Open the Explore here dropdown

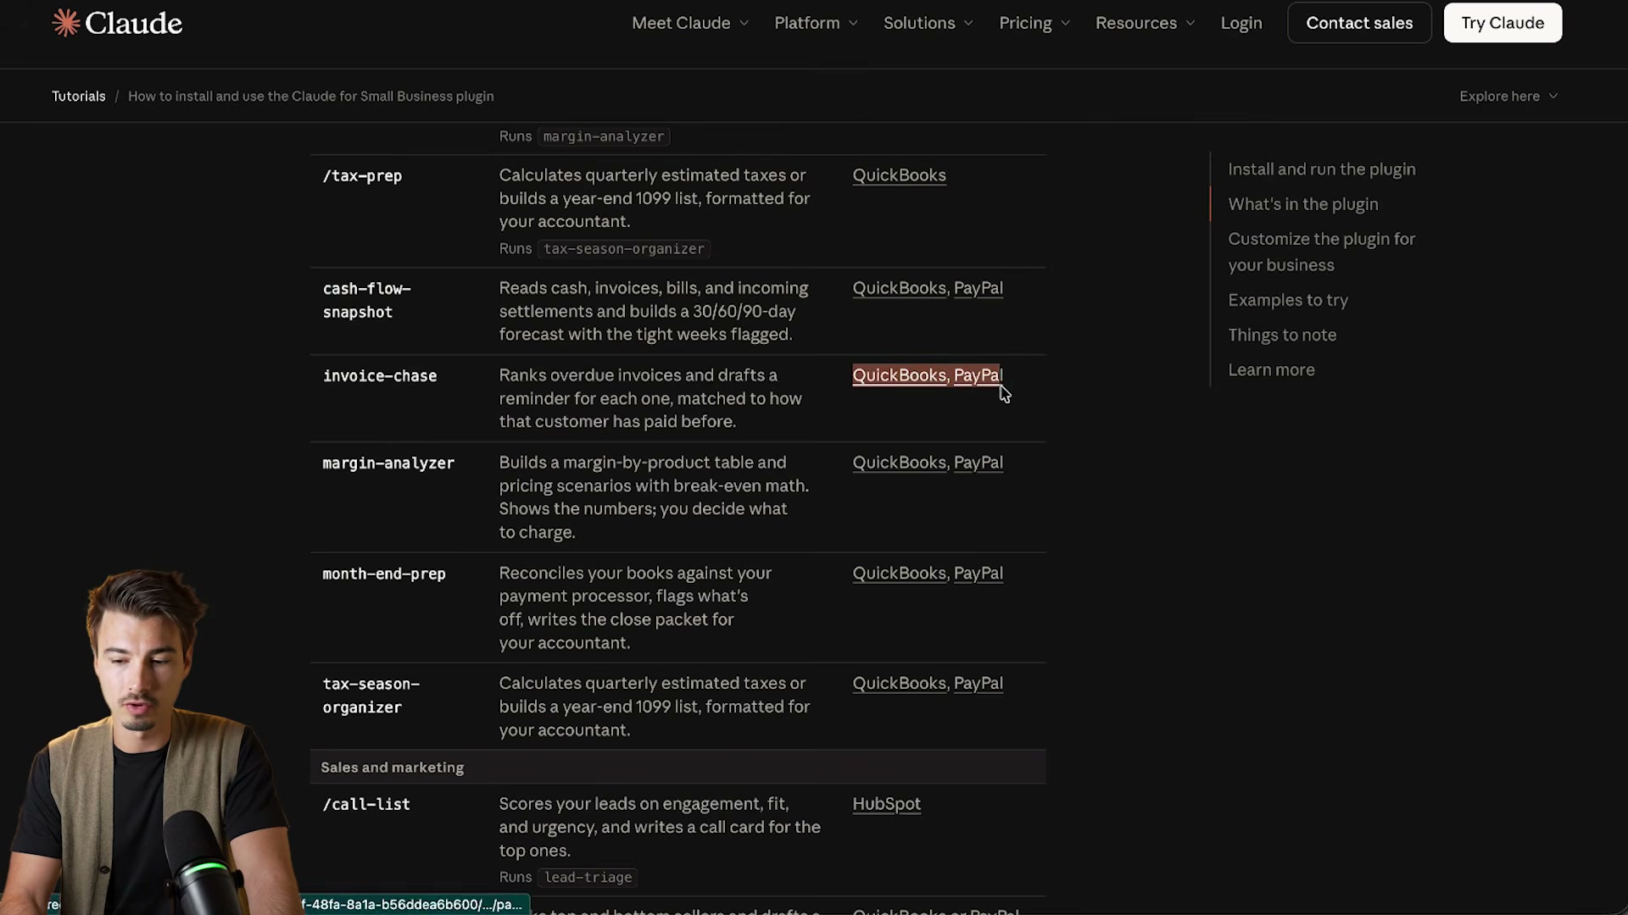(x=1508, y=96)
